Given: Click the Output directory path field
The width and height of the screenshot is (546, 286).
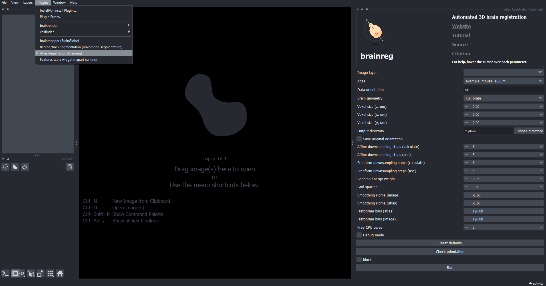Looking at the screenshot, I should [488, 131].
